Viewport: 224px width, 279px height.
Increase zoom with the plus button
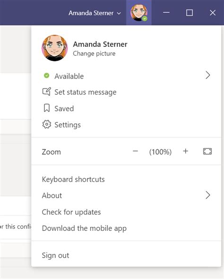tap(185, 151)
